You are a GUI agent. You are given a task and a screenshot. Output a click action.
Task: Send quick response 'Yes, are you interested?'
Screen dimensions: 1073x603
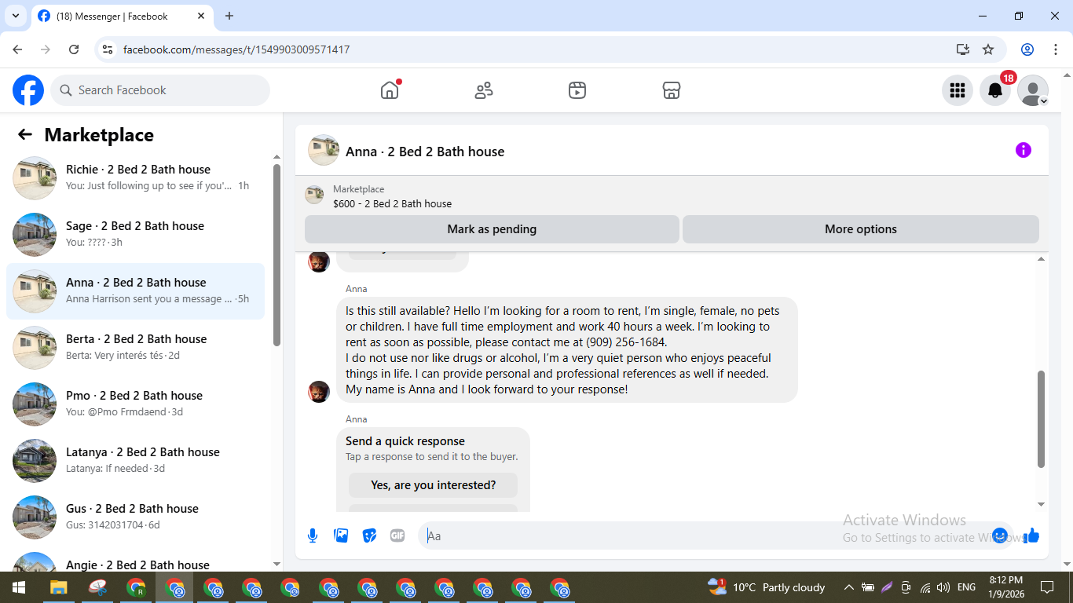click(x=434, y=485)
